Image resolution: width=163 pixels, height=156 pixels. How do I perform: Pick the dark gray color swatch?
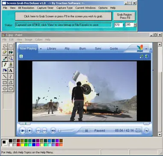point(15,141)
